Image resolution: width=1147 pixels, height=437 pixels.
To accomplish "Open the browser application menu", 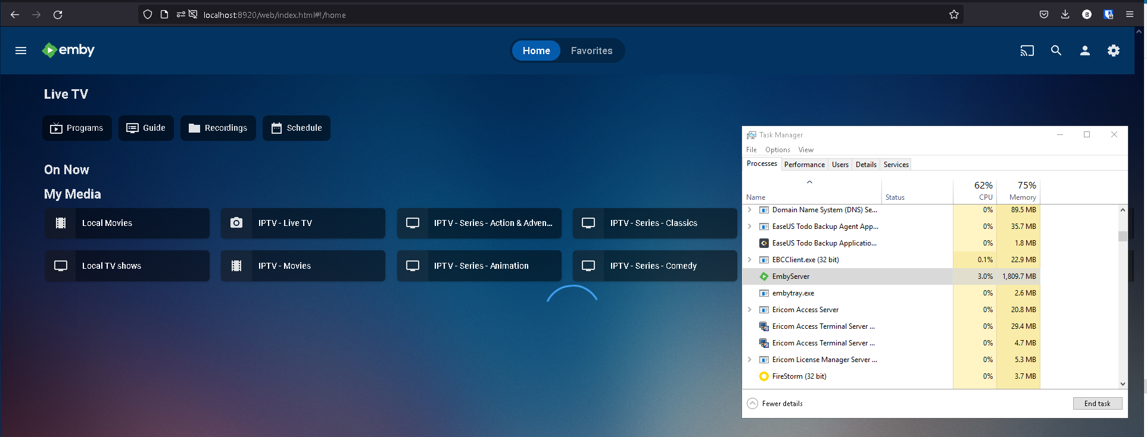I will (1130, 14).
